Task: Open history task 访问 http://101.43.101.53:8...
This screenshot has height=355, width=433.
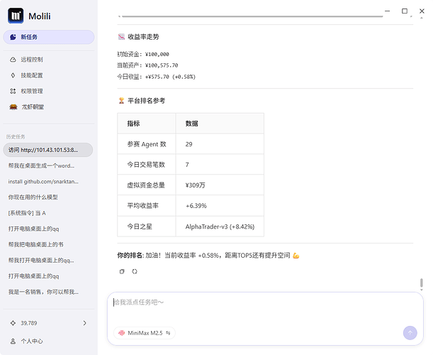Action: pyautogui.click(x=48, y=150)
